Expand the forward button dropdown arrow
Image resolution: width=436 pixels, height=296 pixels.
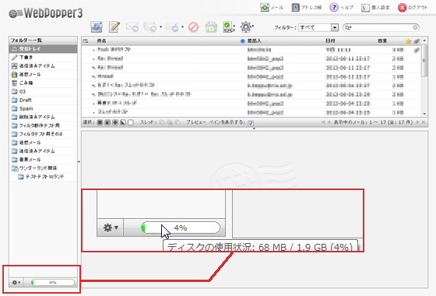(182, 27)
